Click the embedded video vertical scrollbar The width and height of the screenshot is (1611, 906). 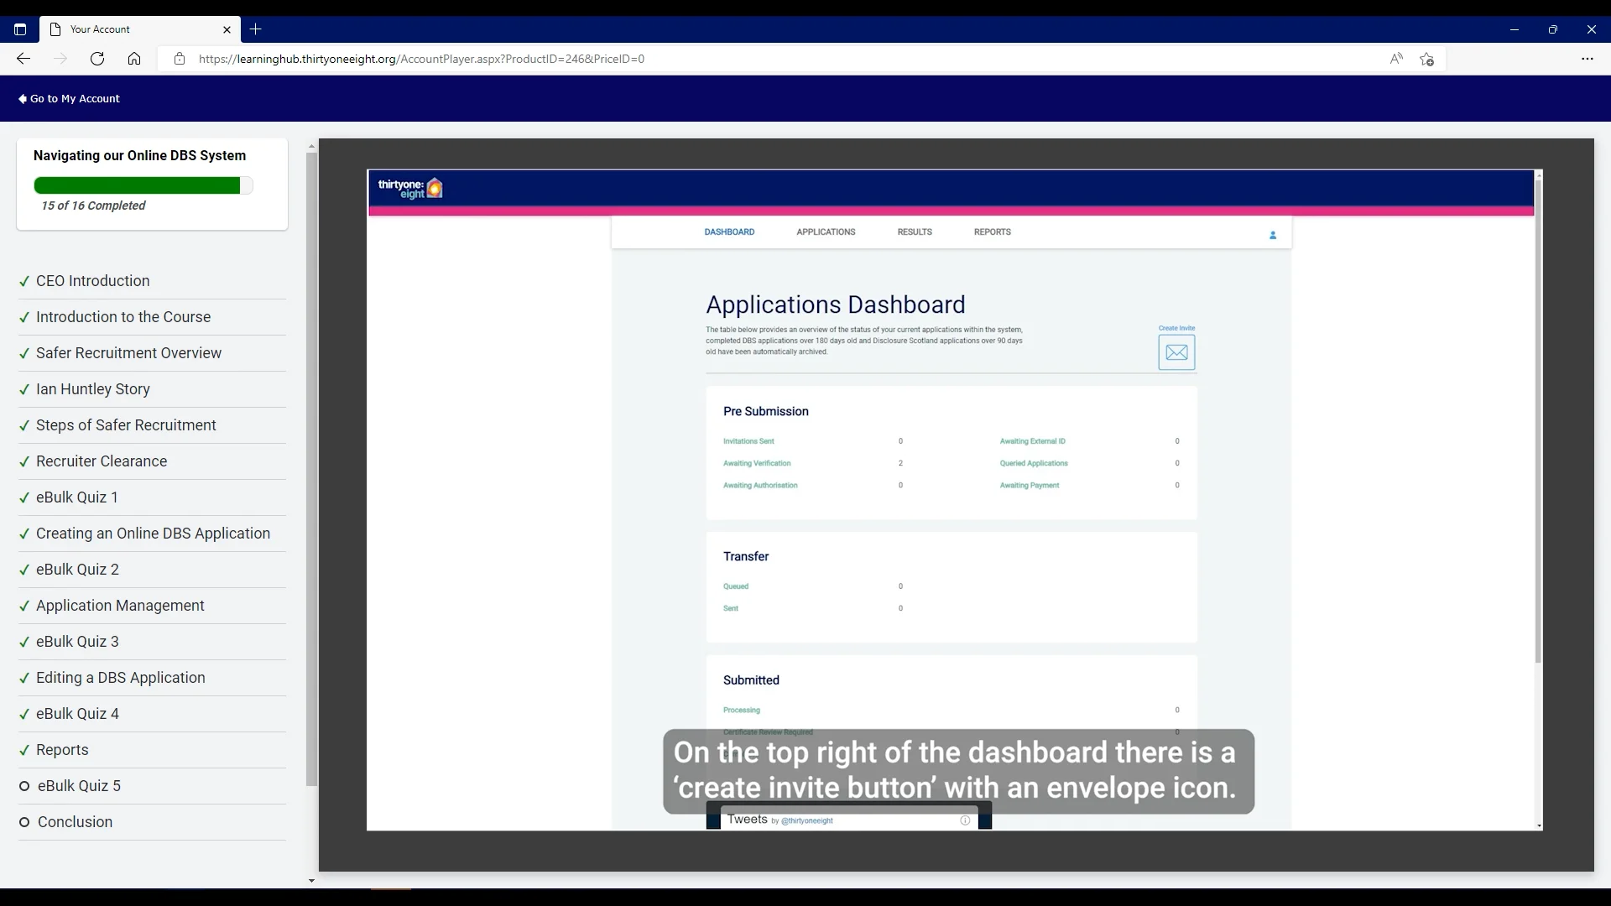1538,419
